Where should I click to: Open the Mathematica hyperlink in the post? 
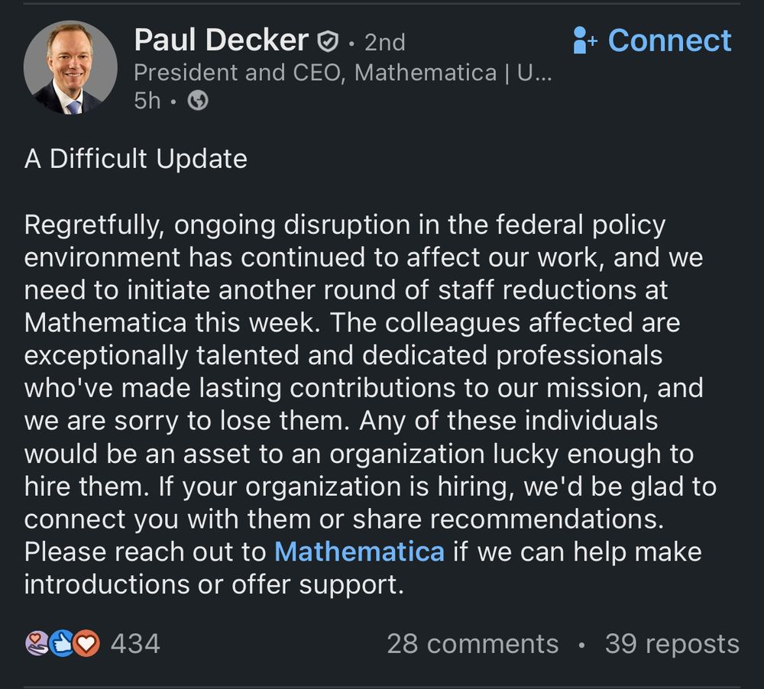[x=359, y=552]
